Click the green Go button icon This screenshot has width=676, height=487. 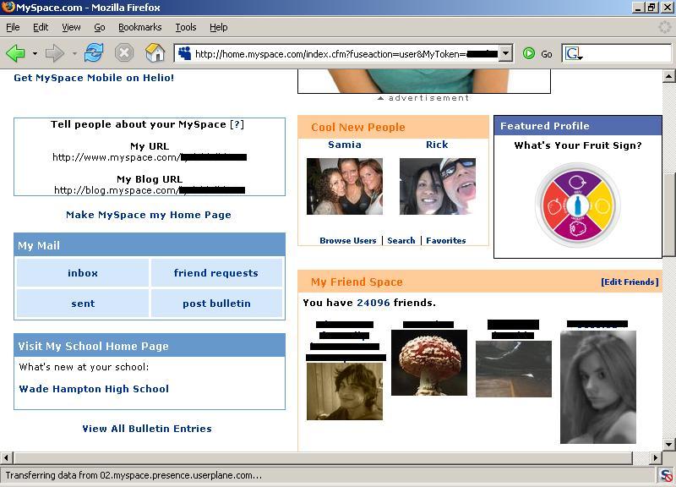click(529, 53)
